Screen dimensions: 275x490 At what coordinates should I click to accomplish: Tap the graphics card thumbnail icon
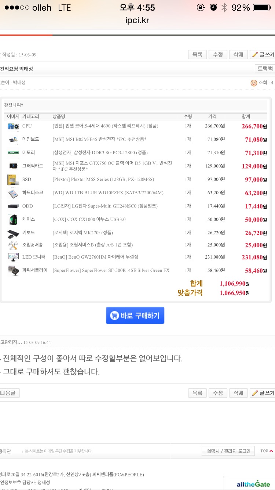tap(13, 166)
